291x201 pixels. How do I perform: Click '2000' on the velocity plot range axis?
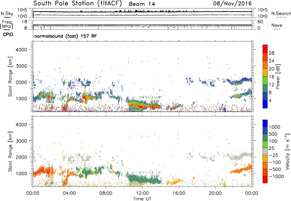(21, 157)
